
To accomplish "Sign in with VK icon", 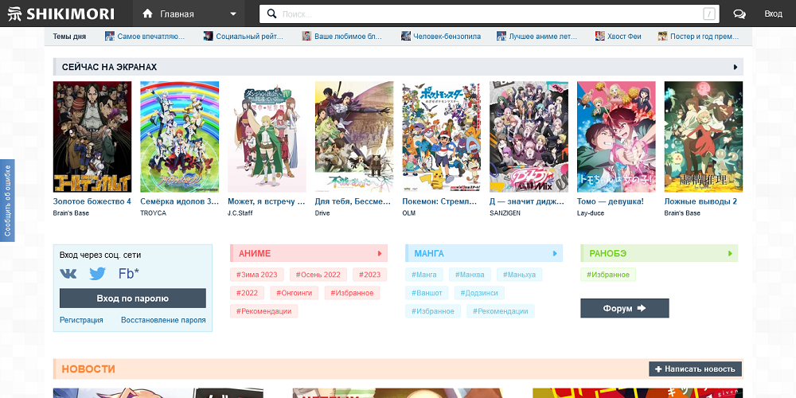I will [68, 274].
